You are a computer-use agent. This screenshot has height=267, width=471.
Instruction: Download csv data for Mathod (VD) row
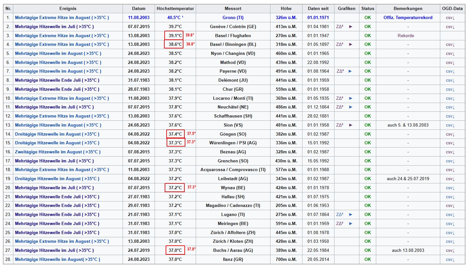[450, 63]
